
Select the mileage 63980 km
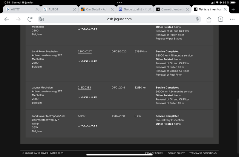click(141, 51)
